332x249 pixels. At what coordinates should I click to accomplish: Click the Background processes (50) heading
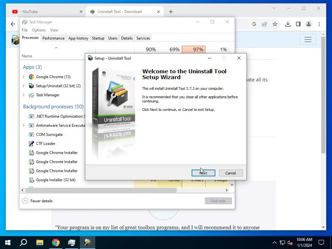pyautogui.click(x=53, y=106)
